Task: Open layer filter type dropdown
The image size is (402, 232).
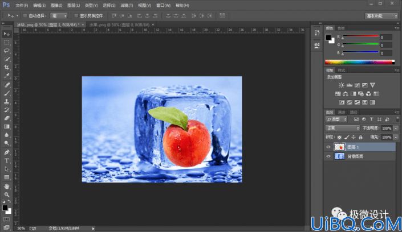Action: pyautogui.click(x=336, y=119)
